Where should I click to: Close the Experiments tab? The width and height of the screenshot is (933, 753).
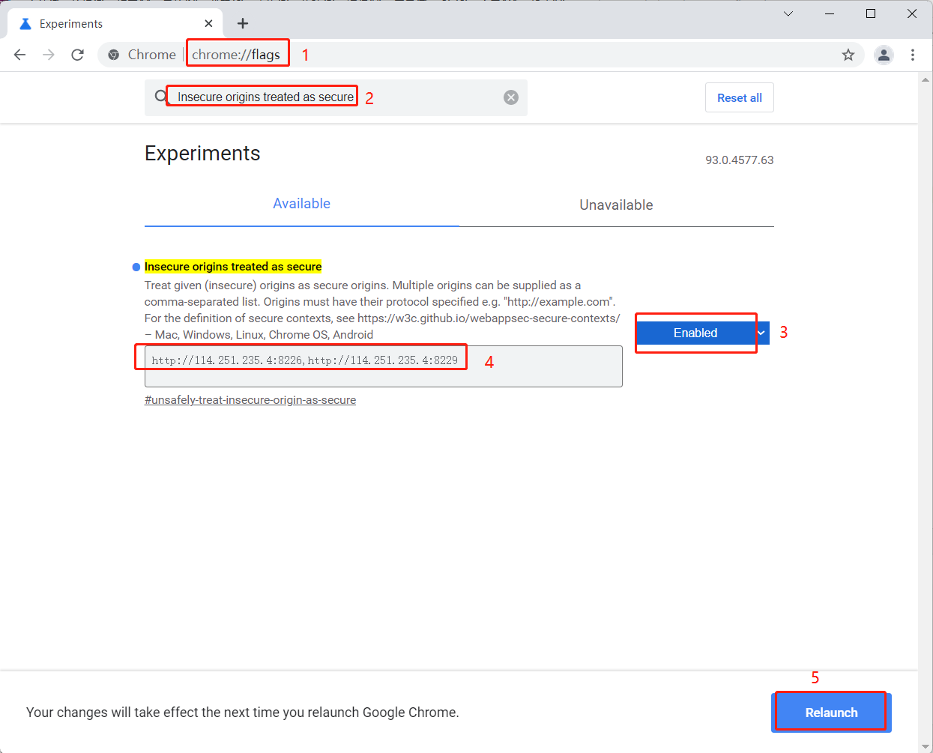tap(208, 23)
